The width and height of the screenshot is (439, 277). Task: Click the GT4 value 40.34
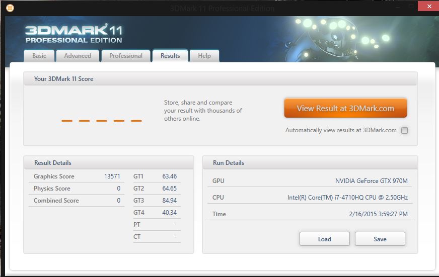click(x=169, y=213)
